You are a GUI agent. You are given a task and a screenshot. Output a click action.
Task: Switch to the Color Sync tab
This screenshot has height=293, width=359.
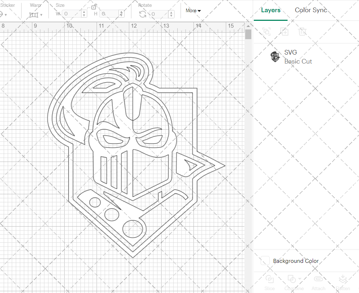311,10
